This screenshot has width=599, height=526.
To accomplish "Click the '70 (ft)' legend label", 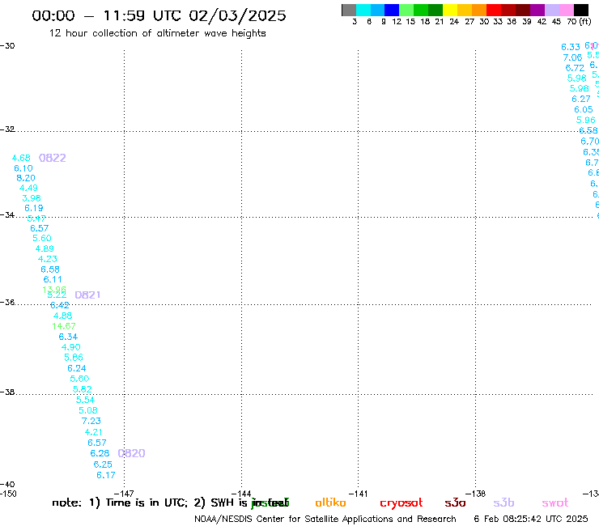I will (579, 22).
